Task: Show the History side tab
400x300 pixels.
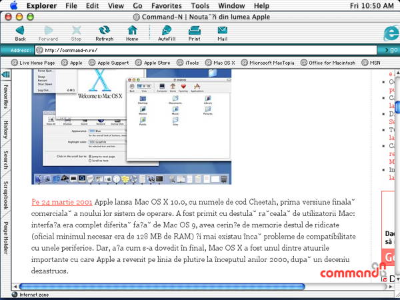Action: [x=5, y=130]
